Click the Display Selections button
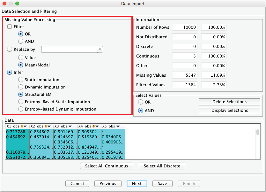 [229, 111]
